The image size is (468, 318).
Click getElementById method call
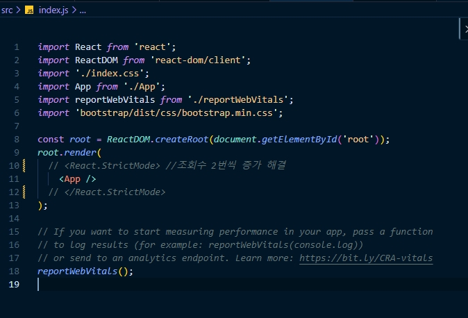(x=299, y=140)
